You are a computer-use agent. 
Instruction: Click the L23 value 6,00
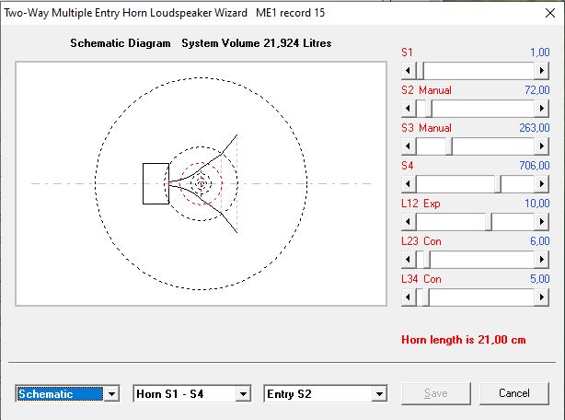tap(540, 241)
